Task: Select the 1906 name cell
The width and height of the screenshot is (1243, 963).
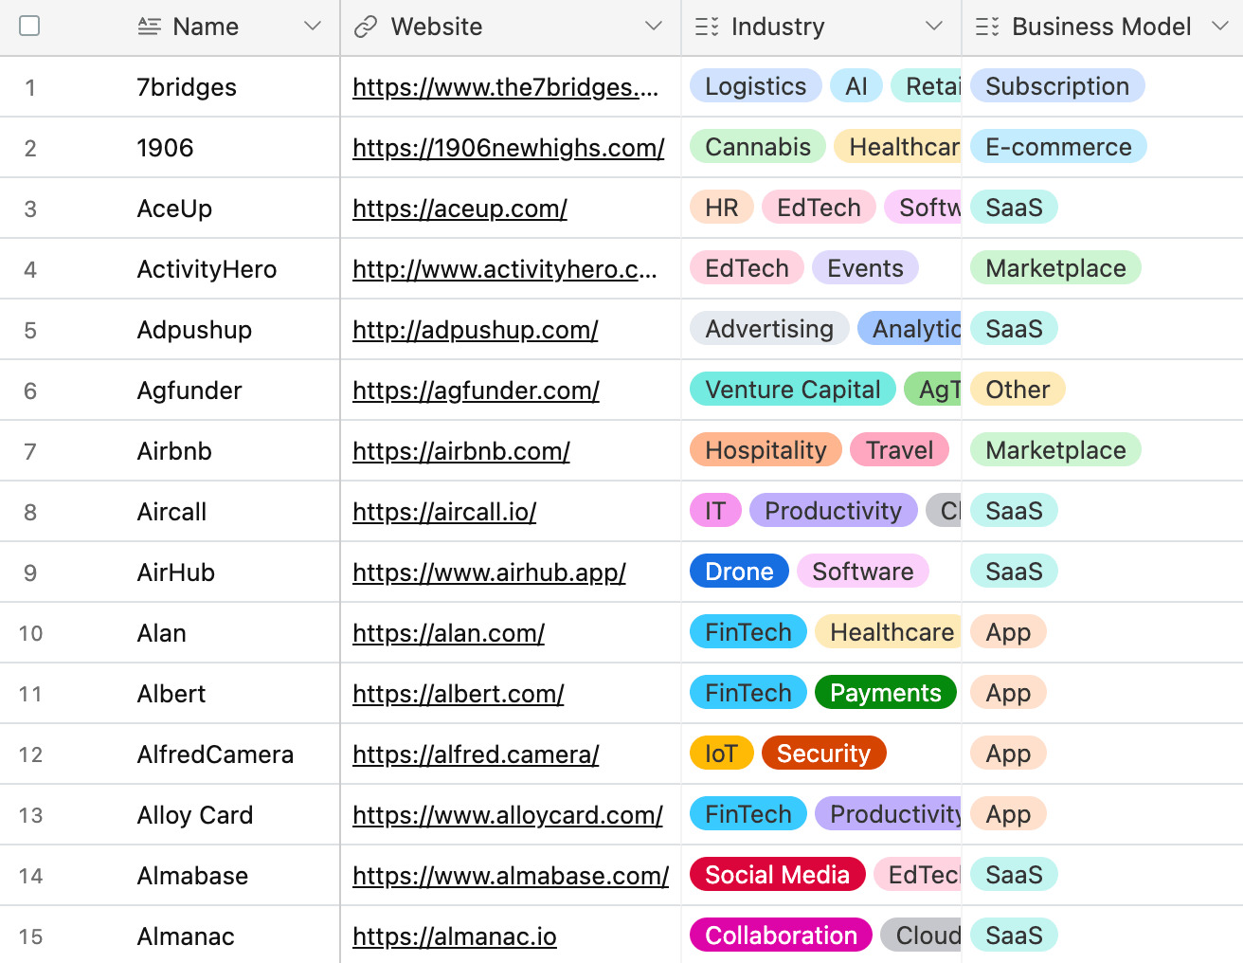Action: (x=165, y=148)
